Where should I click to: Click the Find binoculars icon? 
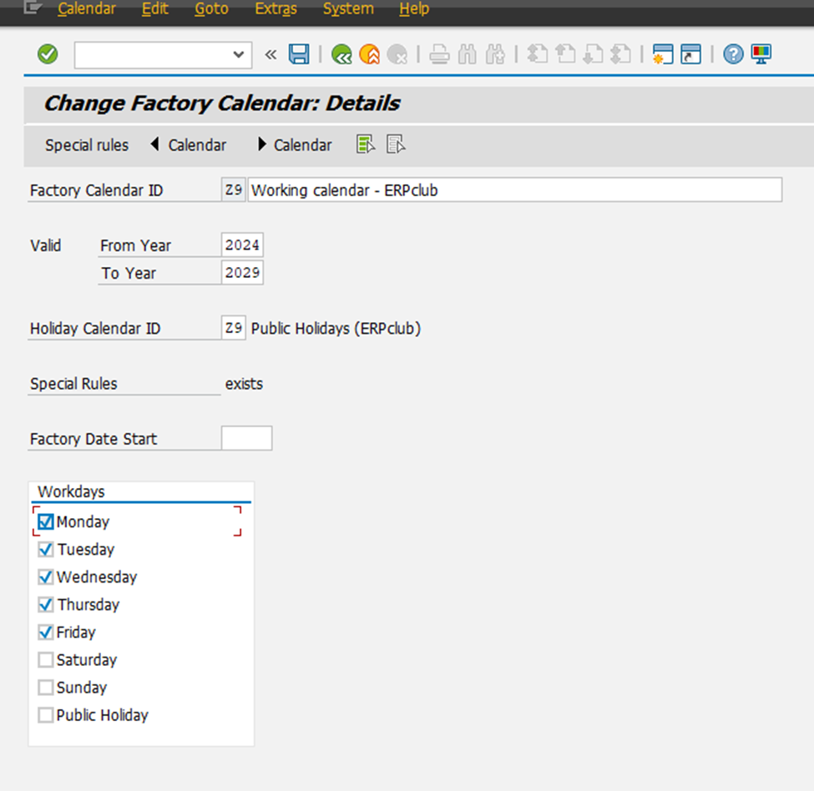pos(468,54)
